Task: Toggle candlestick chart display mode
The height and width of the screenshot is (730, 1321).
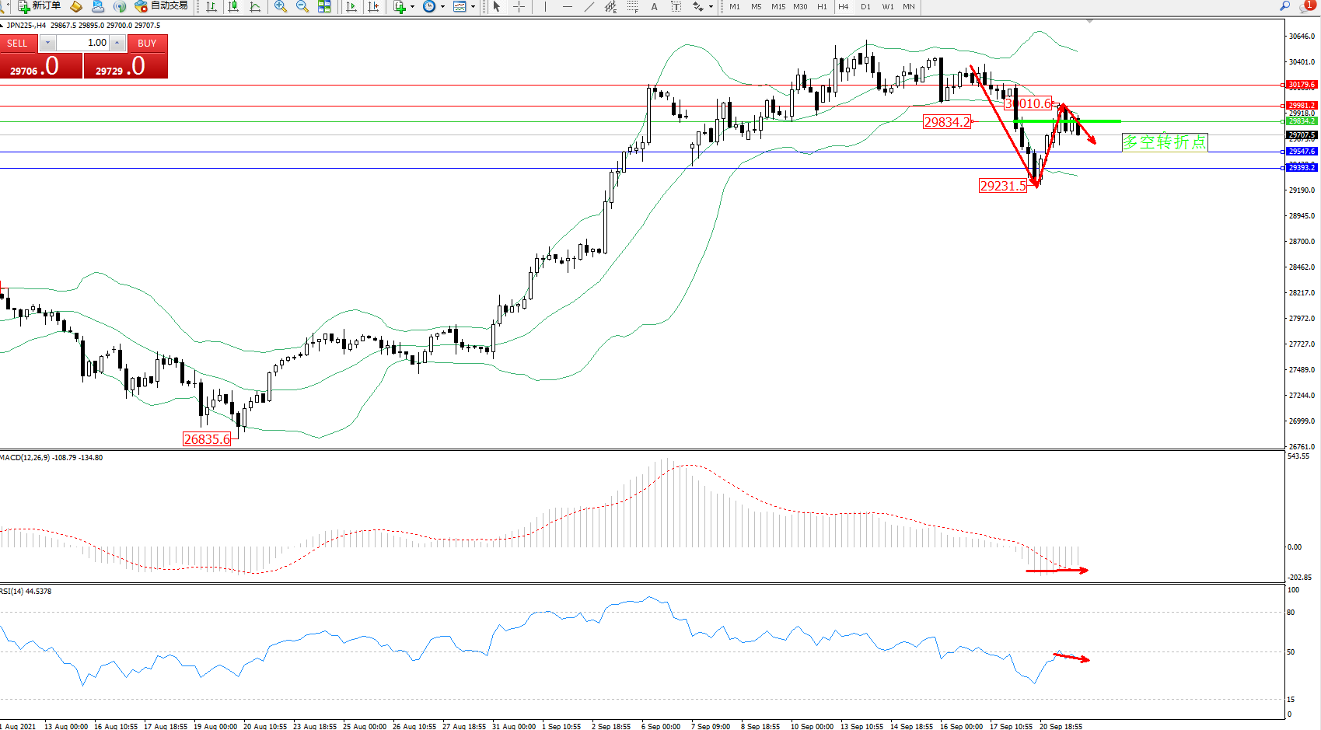Action: pos(232,7)
